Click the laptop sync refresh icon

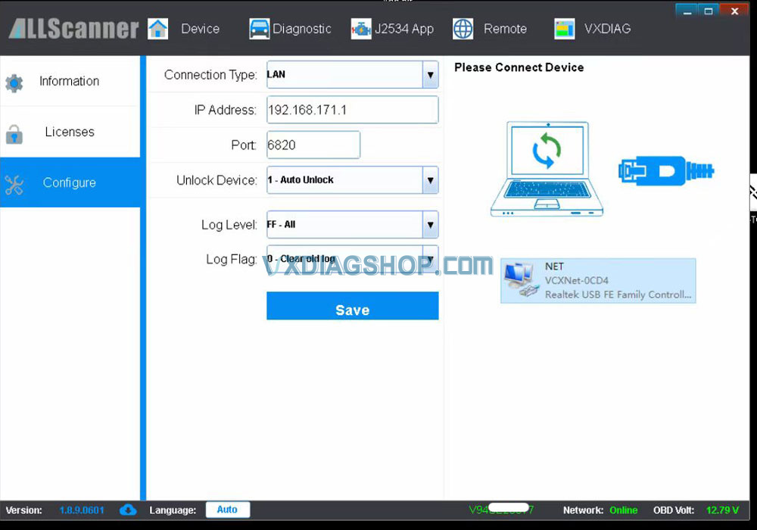click(547, 151)
